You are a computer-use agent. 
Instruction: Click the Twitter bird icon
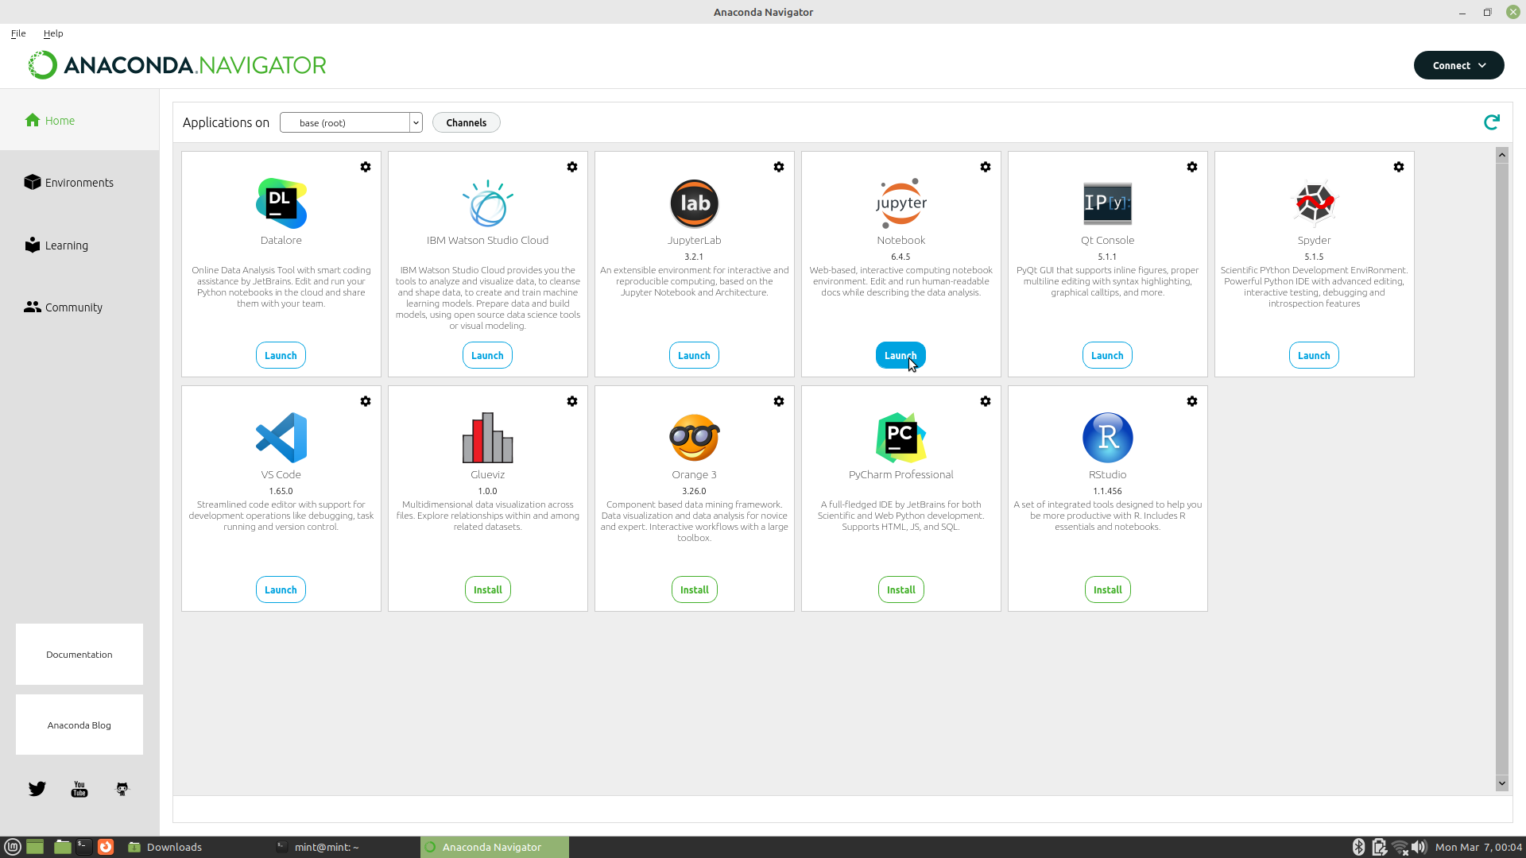pos(37,789)
